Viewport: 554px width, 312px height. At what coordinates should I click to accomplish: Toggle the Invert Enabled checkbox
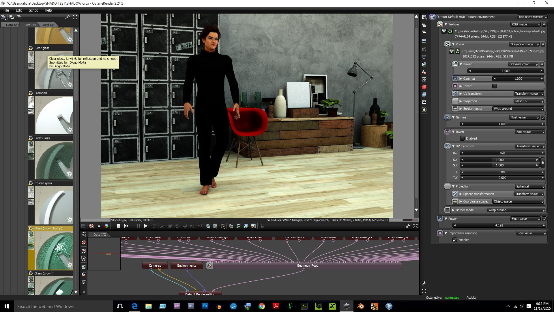[462, 138]
